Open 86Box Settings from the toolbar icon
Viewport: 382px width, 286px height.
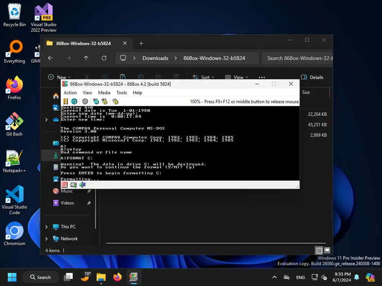coord(115,101)
